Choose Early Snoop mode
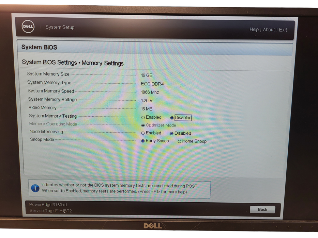 pos(143,141)
